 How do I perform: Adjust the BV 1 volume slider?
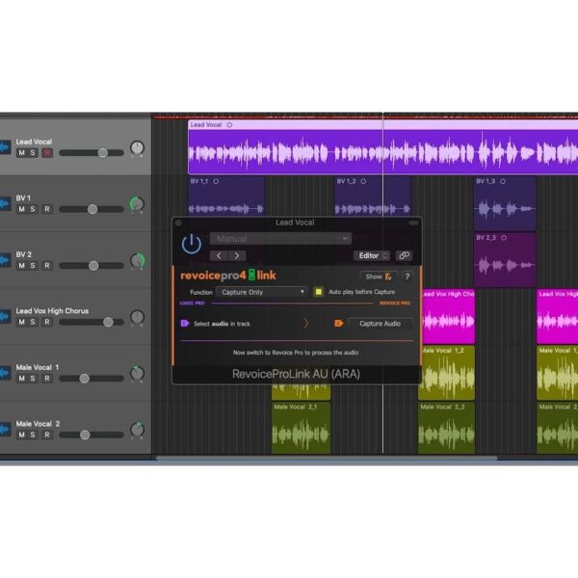click(92, 209)
